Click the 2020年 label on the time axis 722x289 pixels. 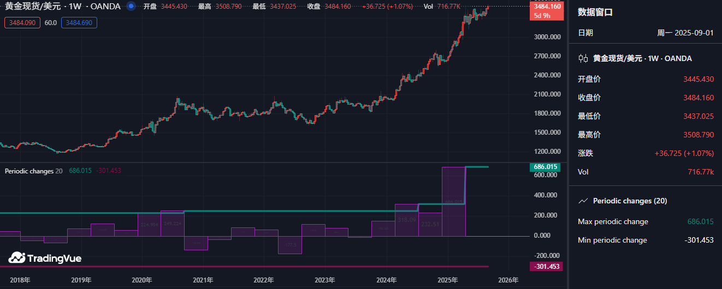[x=141, y=280]
